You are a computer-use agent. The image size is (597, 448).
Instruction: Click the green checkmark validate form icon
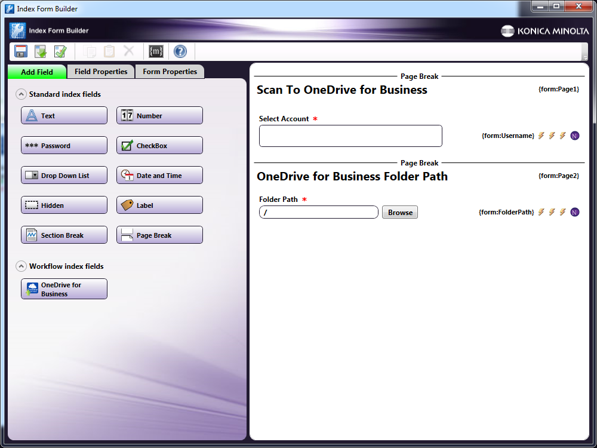[60, 51]
